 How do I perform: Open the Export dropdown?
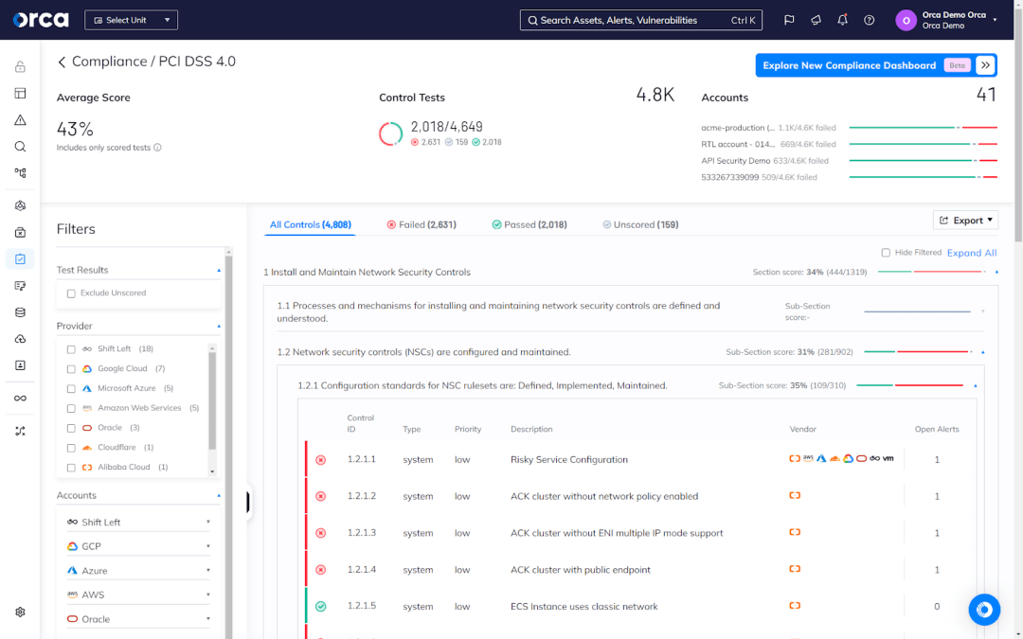point(965,221)
